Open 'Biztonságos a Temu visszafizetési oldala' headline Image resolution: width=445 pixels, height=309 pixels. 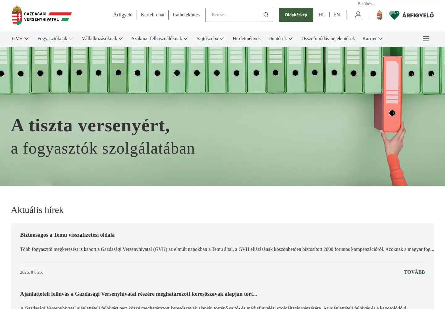67,235
